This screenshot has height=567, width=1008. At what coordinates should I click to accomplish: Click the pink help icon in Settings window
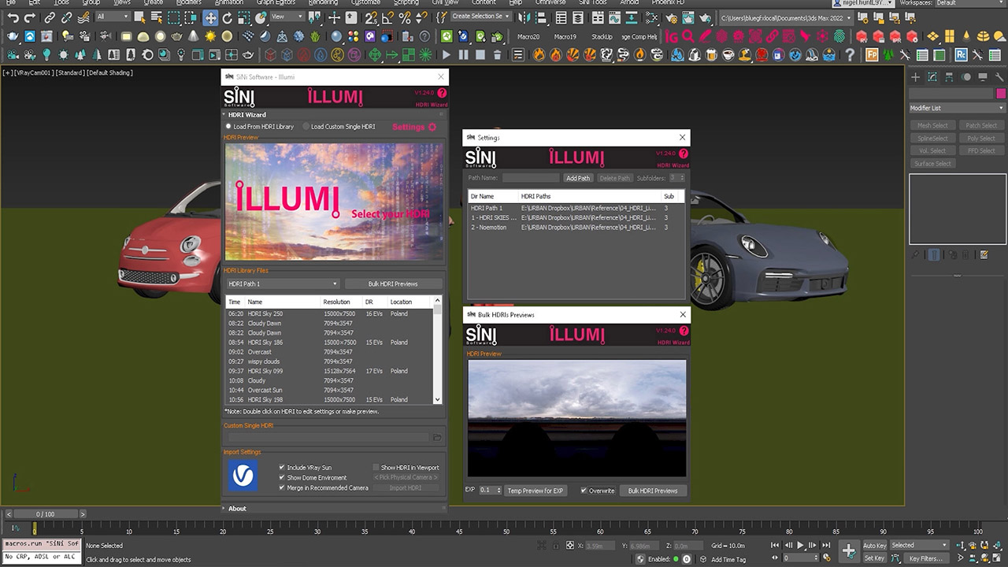pyautogui.click(x=684, y=154)
